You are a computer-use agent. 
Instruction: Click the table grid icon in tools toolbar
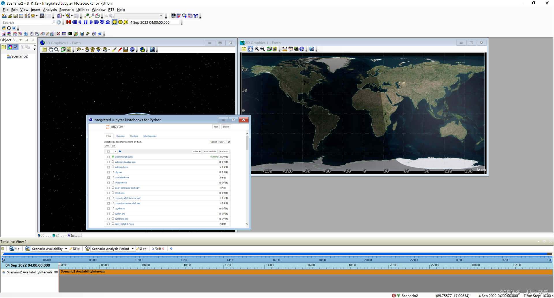point(64,34)
